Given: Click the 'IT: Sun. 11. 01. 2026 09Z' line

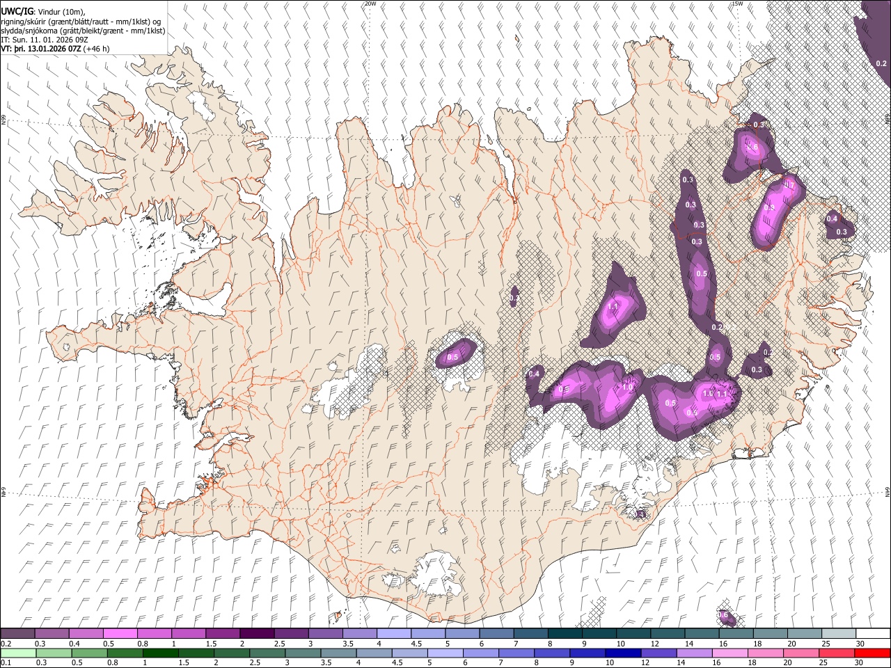Looking at the screenshot, I should point(45,40).
